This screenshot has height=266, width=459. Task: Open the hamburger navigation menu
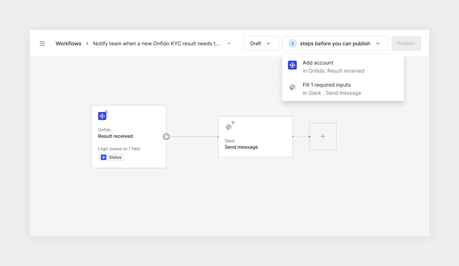pyautogui.click(x=42, y=44)
